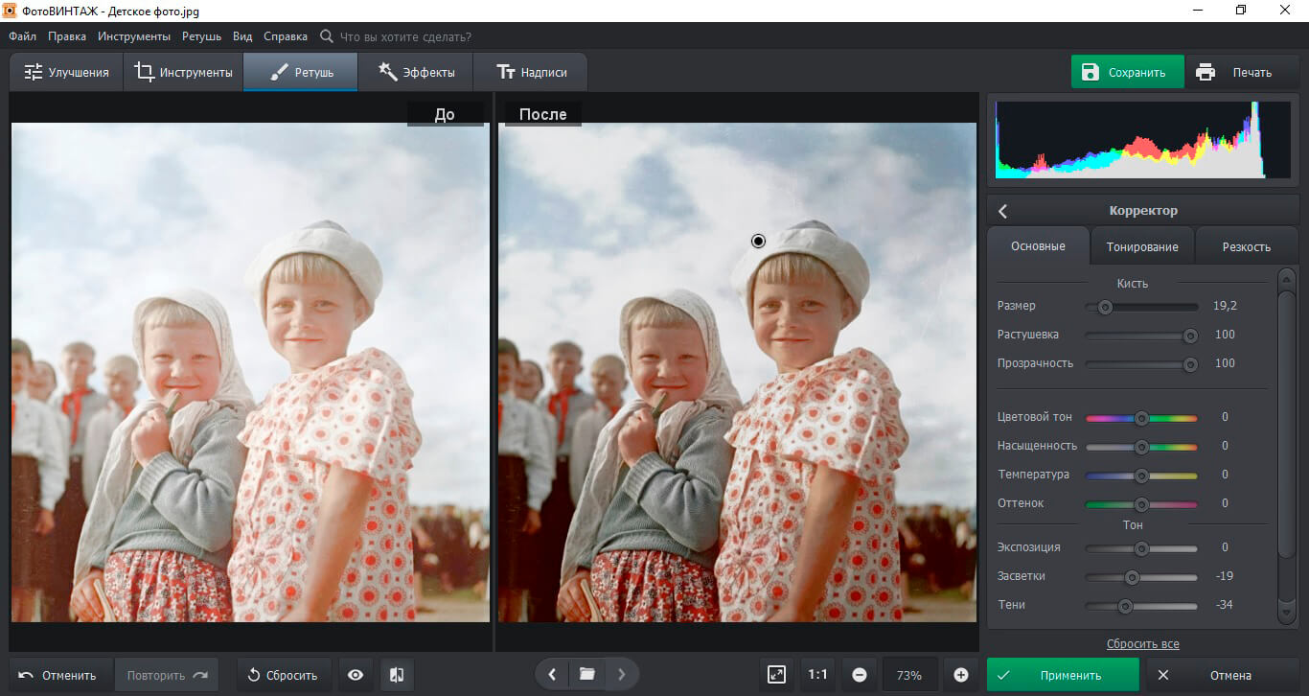The width and height of the screenshot is (1309, 696).
Task: Click the green Сохранить button
Action: (x=1128, y=72)
